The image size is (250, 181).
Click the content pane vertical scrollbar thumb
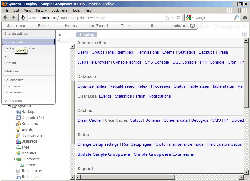(x=246, y=76)
